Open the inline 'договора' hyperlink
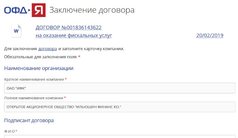This screenshot has width=238, height=138. click(47, 49)
